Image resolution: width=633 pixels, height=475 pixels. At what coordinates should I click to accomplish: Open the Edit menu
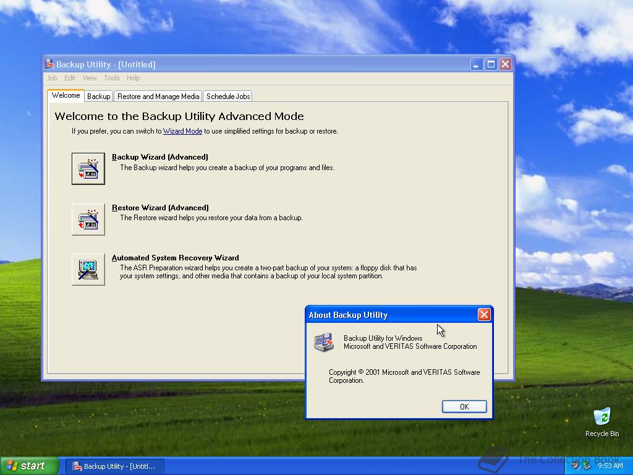point(70,78)
